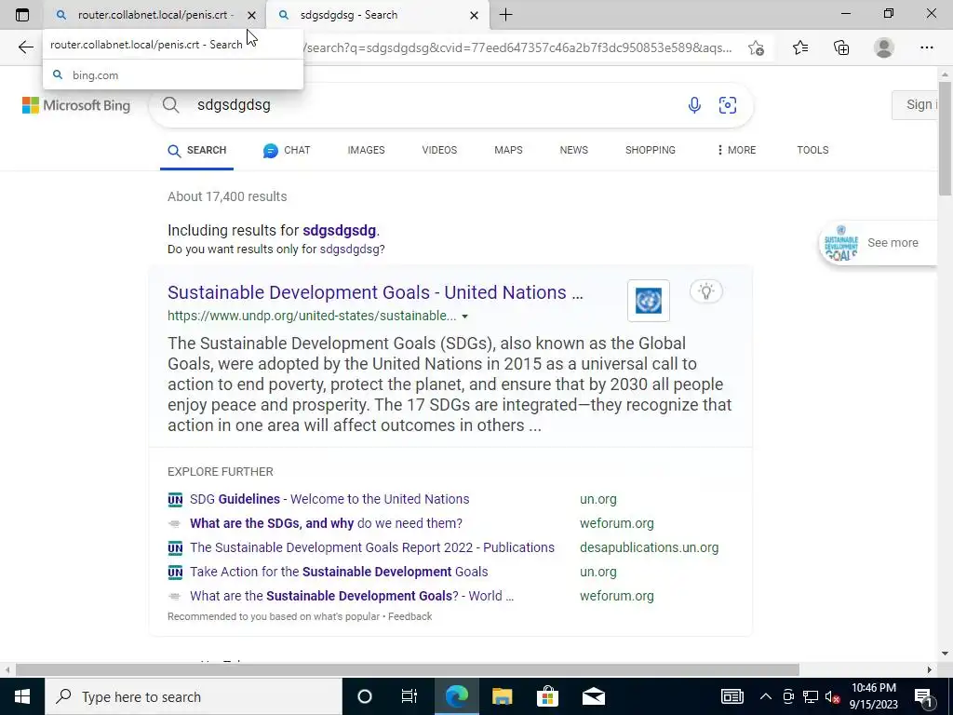This screenshot has height=715, width=953.
Task: Close the router.collabnet.local tab
Action: pyautogui.click(x=251, y=15)
